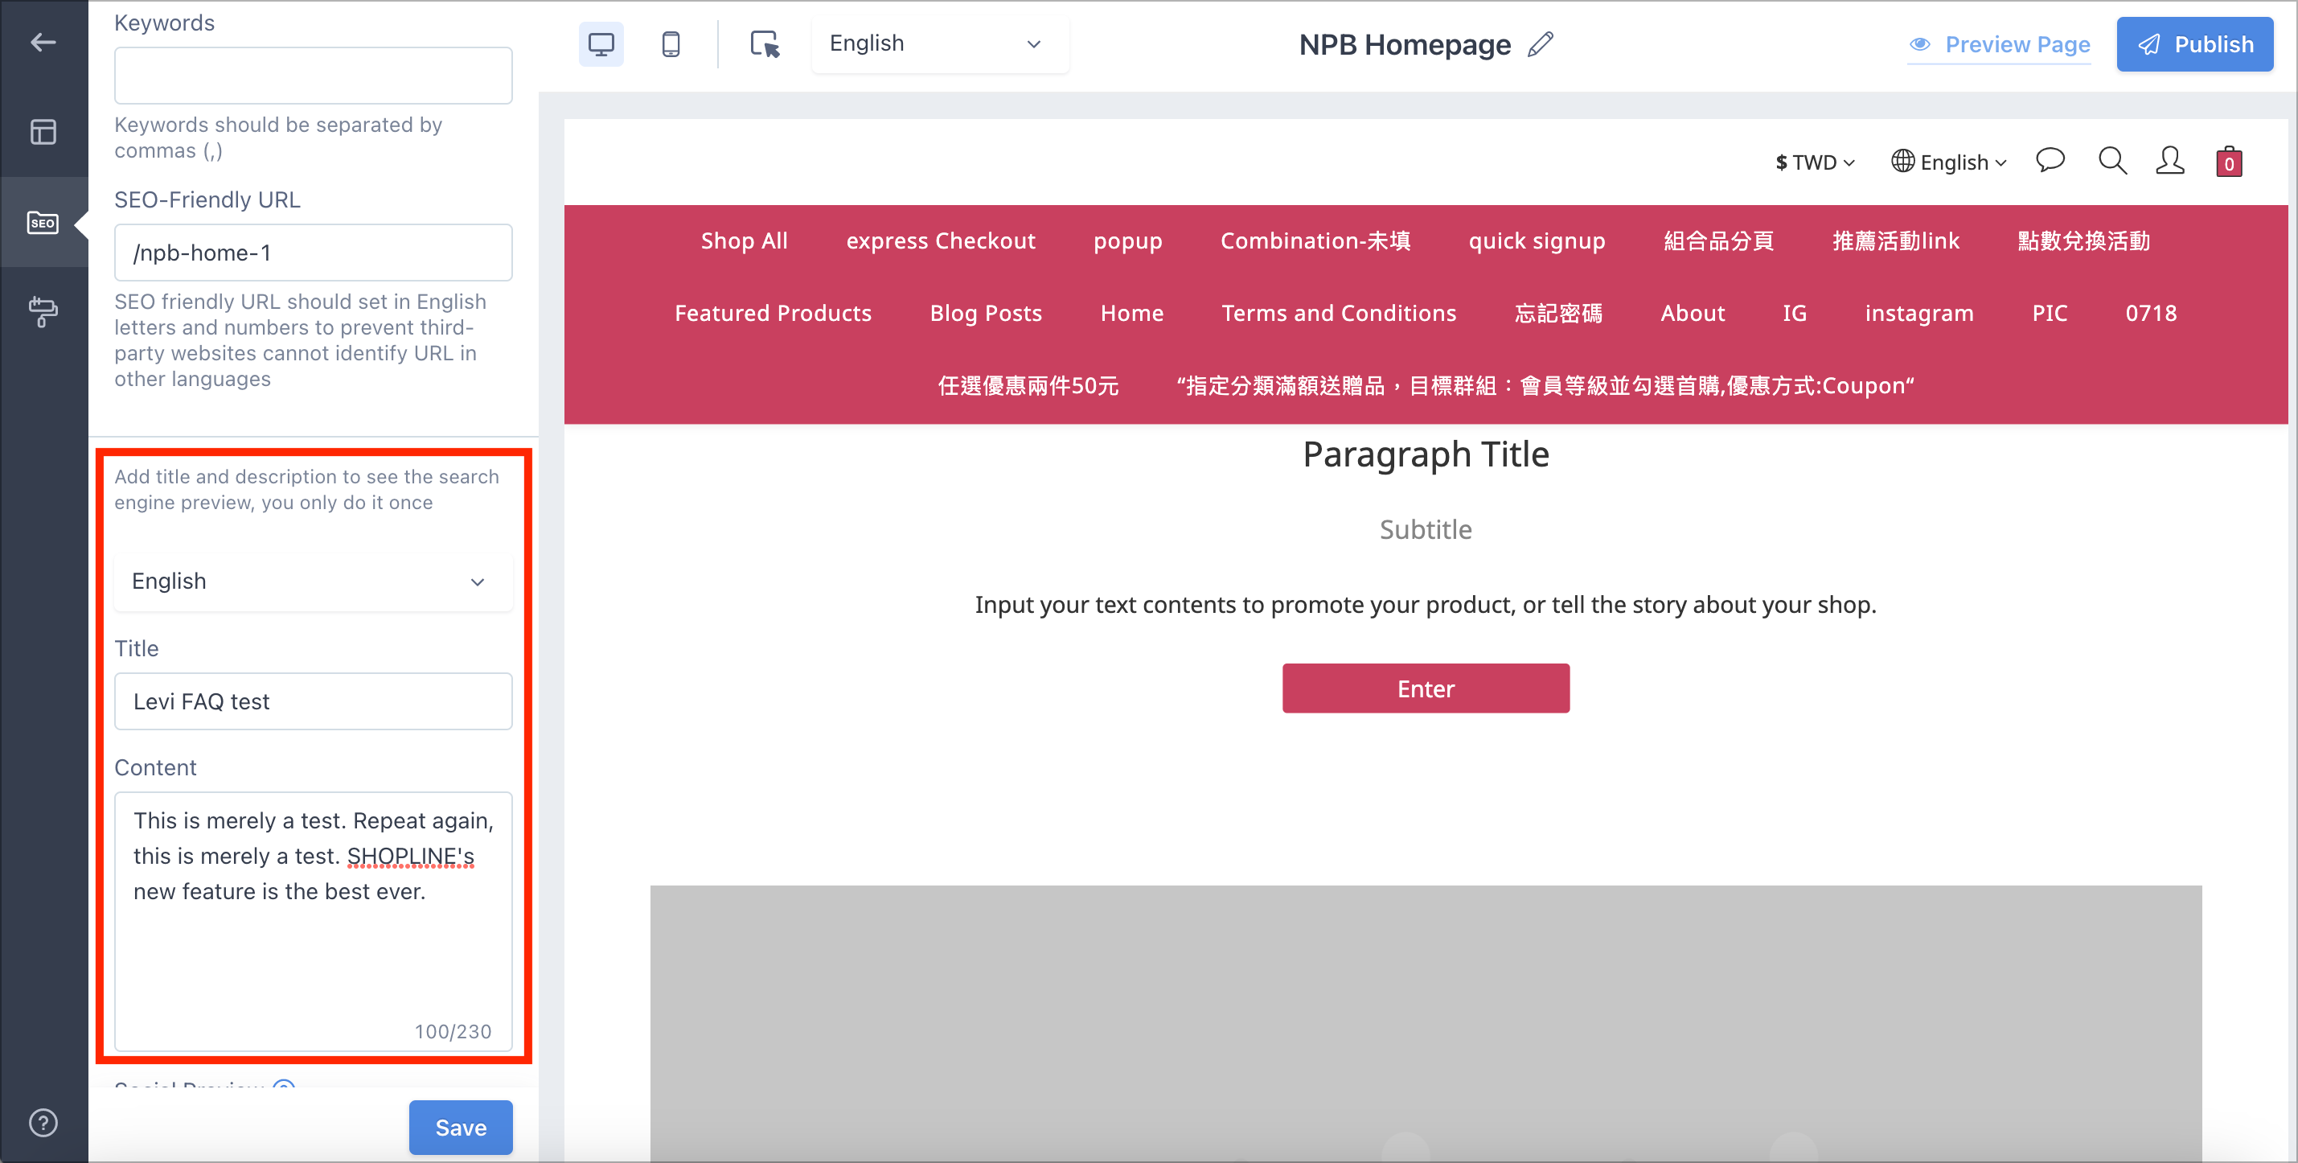Click the 忘記密碼 menu item
The width and height of the screenshot is (2298, 1163).
pyautogui.click(x=1558, y=314)
